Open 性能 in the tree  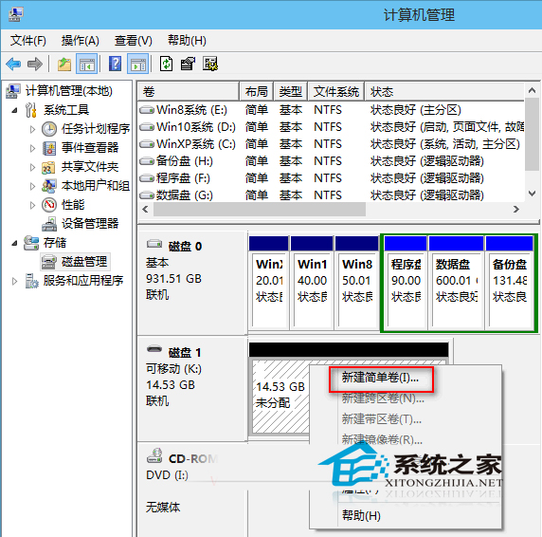(x=73, y=205)
